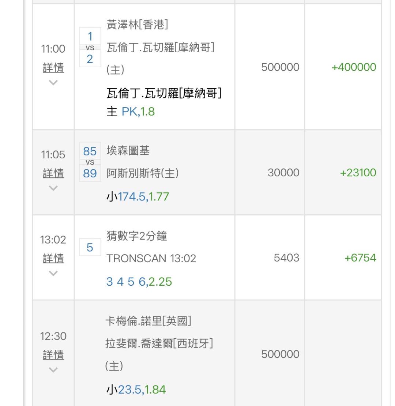Expand the chevron under the 11:05 詳情

pyautogui.click(x=53, y=188)
